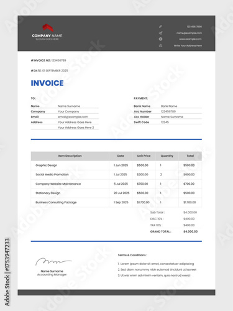The width and height of the screenshot is (233, 311).
Task: Select the #DATE 01 SEPTEMBER 2025 line
Action: tap(50, 70)
